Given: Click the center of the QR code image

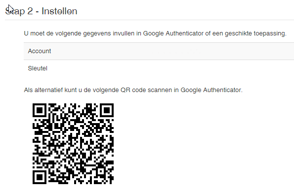Looking at the screenshot, I should (x=73, y=144).
